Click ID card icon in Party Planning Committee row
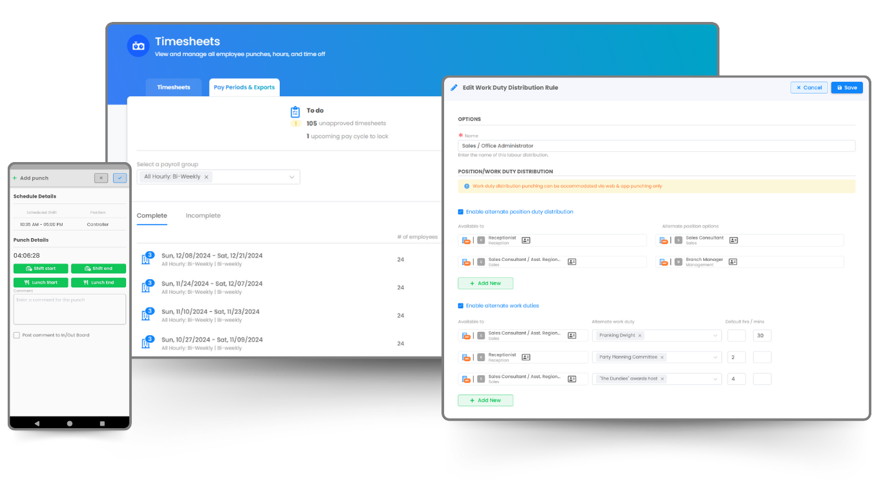 (x=526, y=357)
